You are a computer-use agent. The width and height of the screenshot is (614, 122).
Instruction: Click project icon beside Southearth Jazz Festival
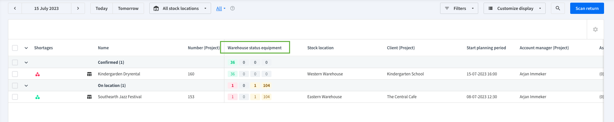tap(89, 97)
